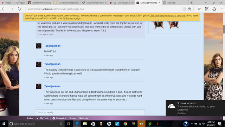Click Preferences page link in banner
This screenshot has width=225, height=127.
(x=72, y=18)
